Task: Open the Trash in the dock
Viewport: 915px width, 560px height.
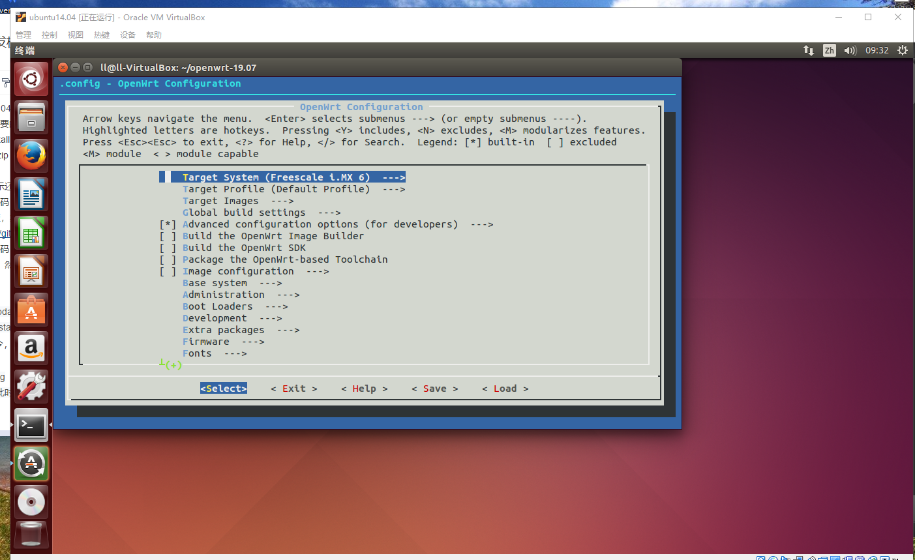Action: tap(31, 535)
